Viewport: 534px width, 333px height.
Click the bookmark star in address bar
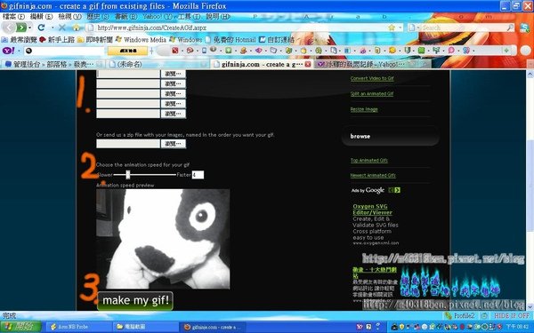point(392,28)
